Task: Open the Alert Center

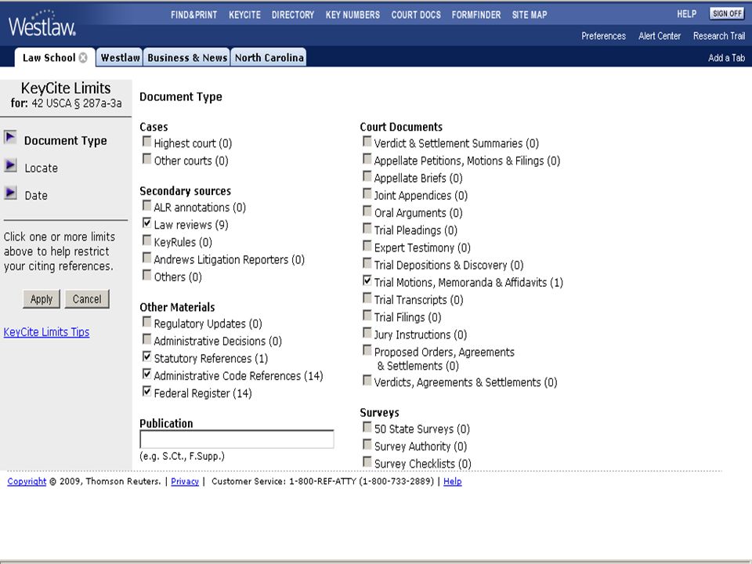Action: [660, 36]
